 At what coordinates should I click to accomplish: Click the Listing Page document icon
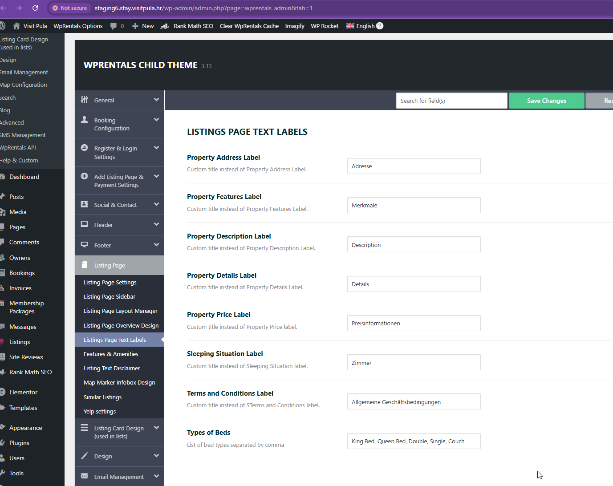pyautogui.click(x=84, y=264)
